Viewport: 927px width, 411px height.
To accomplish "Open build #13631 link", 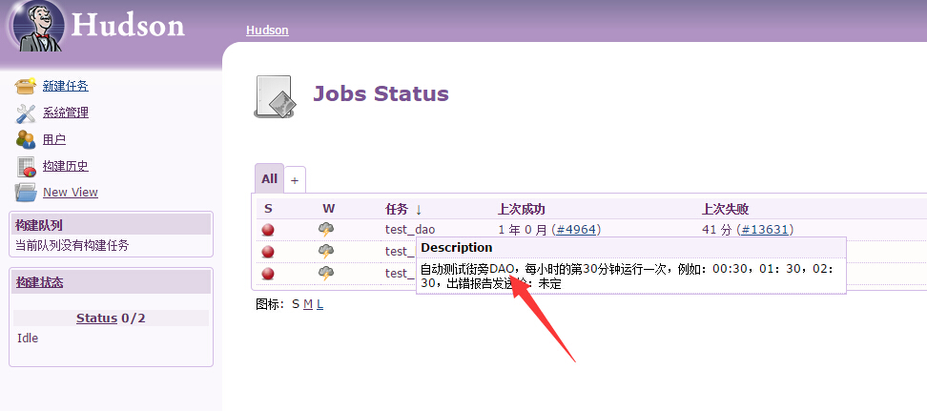I will (765, 230).
